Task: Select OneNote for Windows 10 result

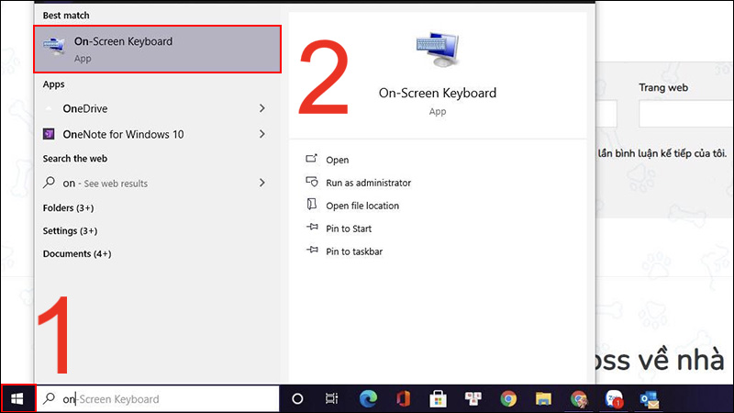Action: pos(157,134)
